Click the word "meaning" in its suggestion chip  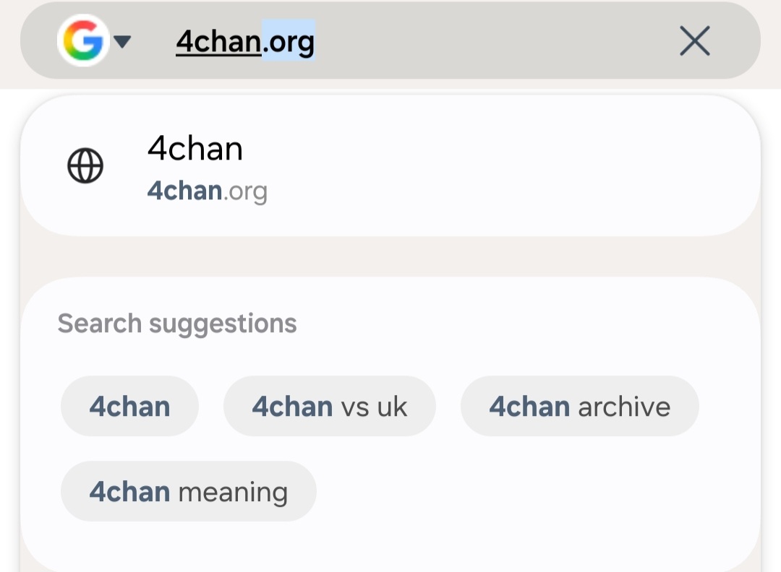233,492
